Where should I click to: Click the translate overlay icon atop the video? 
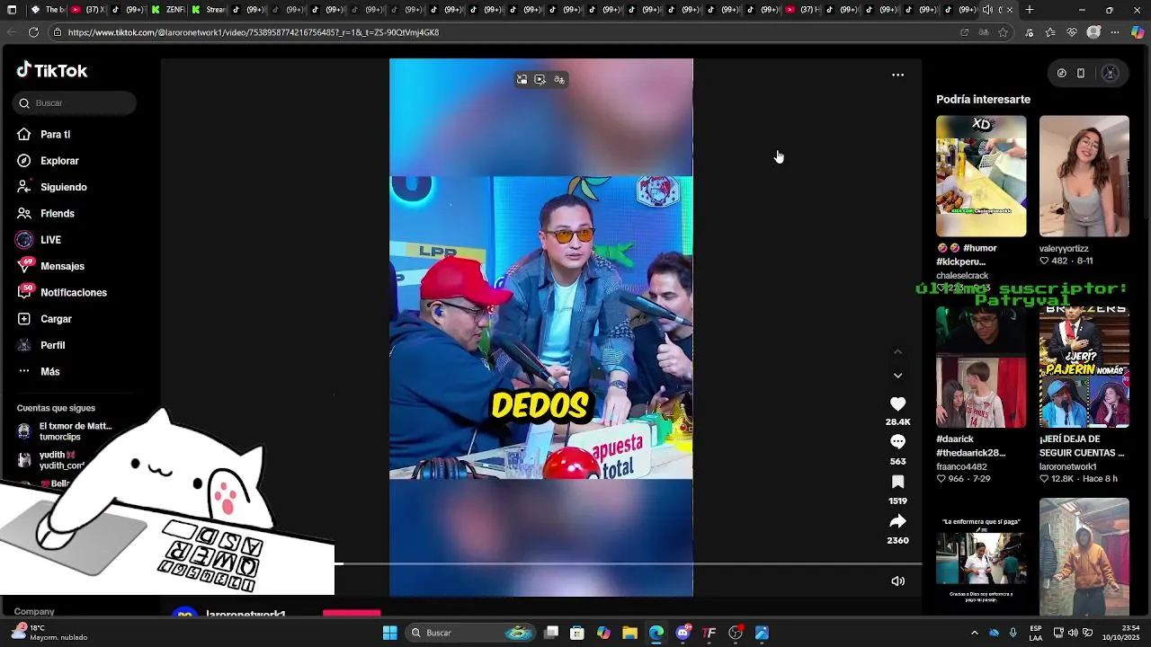(558, 80)
